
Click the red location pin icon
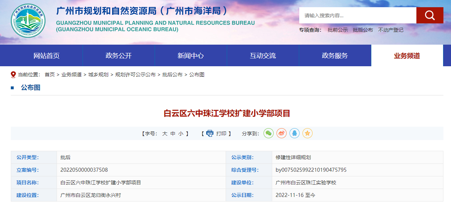click(x=13, y=75)
